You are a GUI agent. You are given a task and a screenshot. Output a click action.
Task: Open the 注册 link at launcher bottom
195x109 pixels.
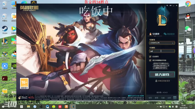pyautogui.click(x=169, y=98)
